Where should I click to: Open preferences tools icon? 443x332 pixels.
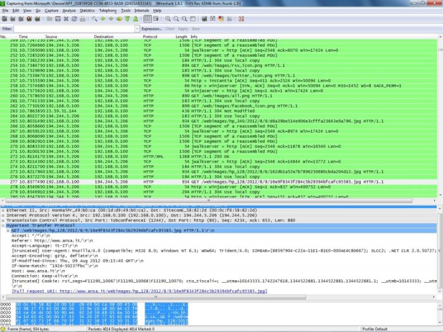pos(229,19)
